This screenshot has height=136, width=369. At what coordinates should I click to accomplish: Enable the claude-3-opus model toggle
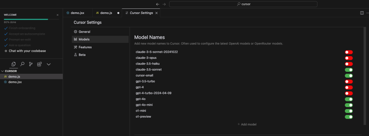coord(349,58)
